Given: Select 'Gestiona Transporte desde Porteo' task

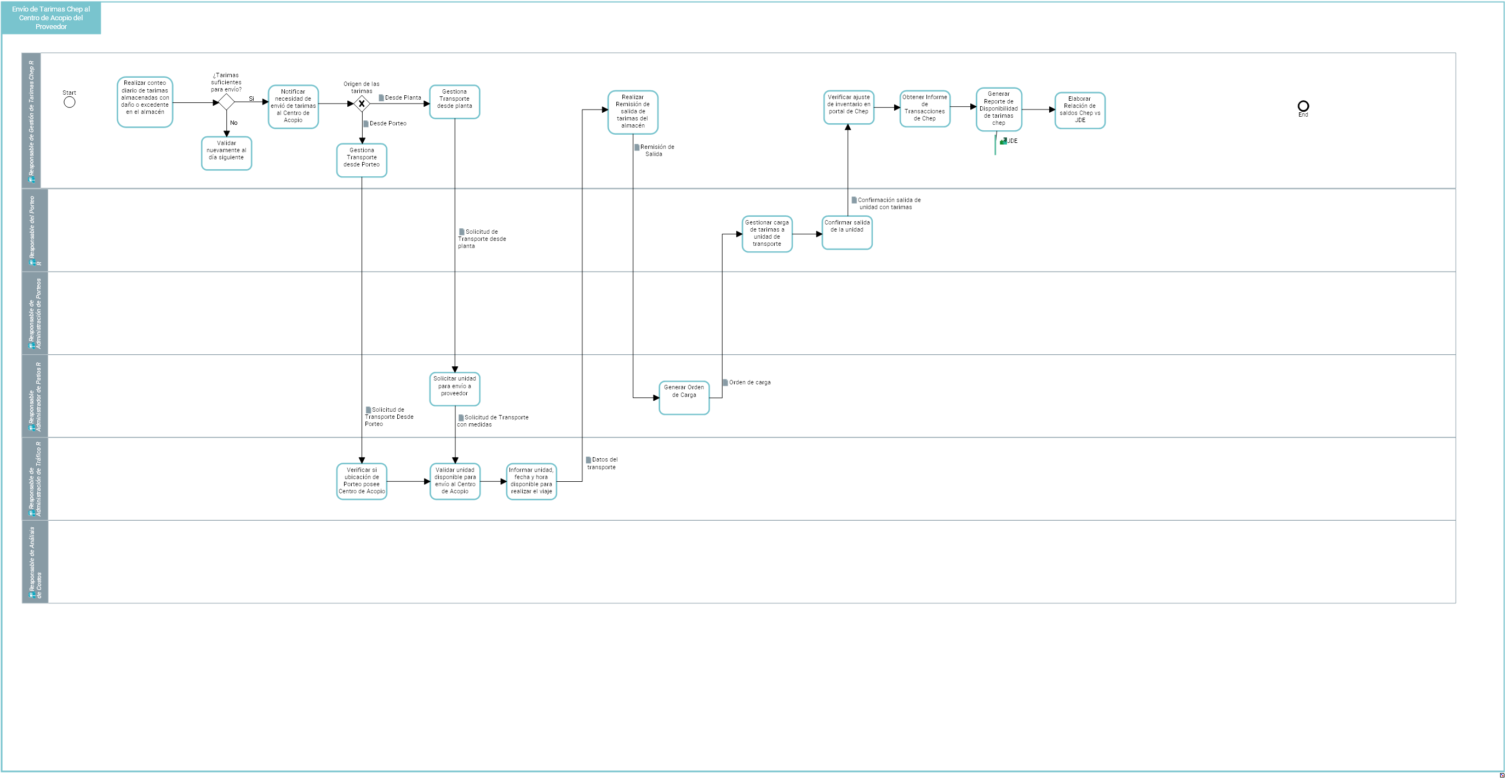Looking at the screenshot, I should point(362,160).
